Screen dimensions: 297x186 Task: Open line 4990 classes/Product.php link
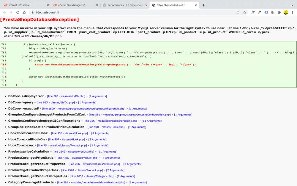pos(82,170)
